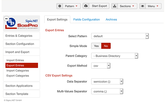Click the cloud download icon beside Start Export
166x103 pixels.
pos(86,6)
